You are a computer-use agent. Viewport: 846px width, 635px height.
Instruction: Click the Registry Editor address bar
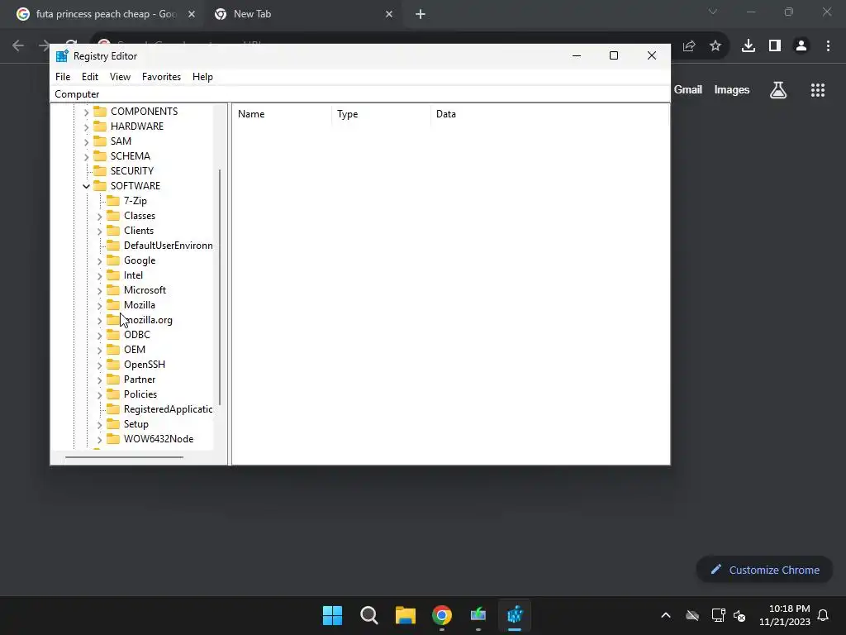[360, 94]
